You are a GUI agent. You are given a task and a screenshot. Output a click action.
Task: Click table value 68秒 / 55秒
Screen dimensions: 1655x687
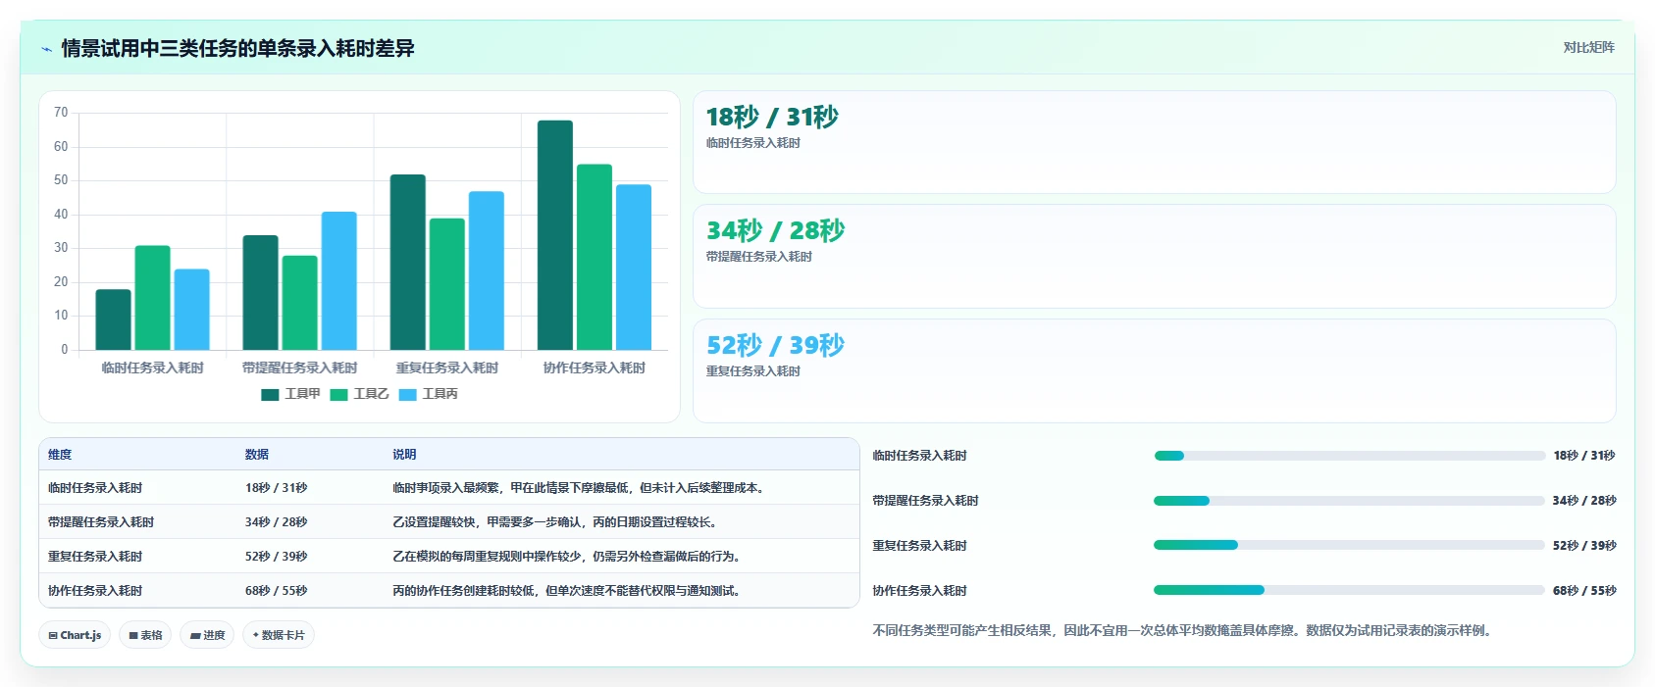(277, 591)
